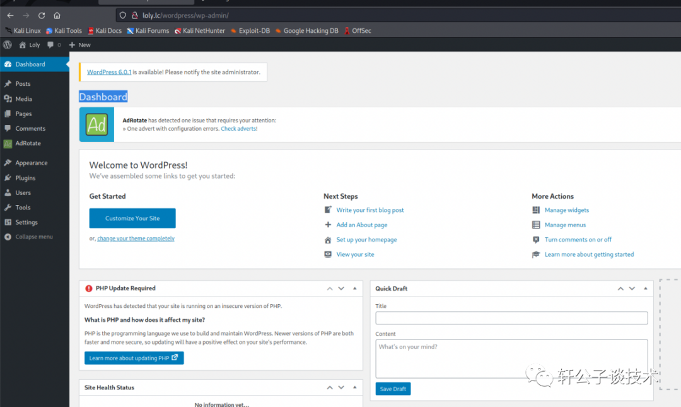Click Customize Your Site button
The height and width of the screenshot is (407, 681).
pyautogui.click(x=132, y=218)
